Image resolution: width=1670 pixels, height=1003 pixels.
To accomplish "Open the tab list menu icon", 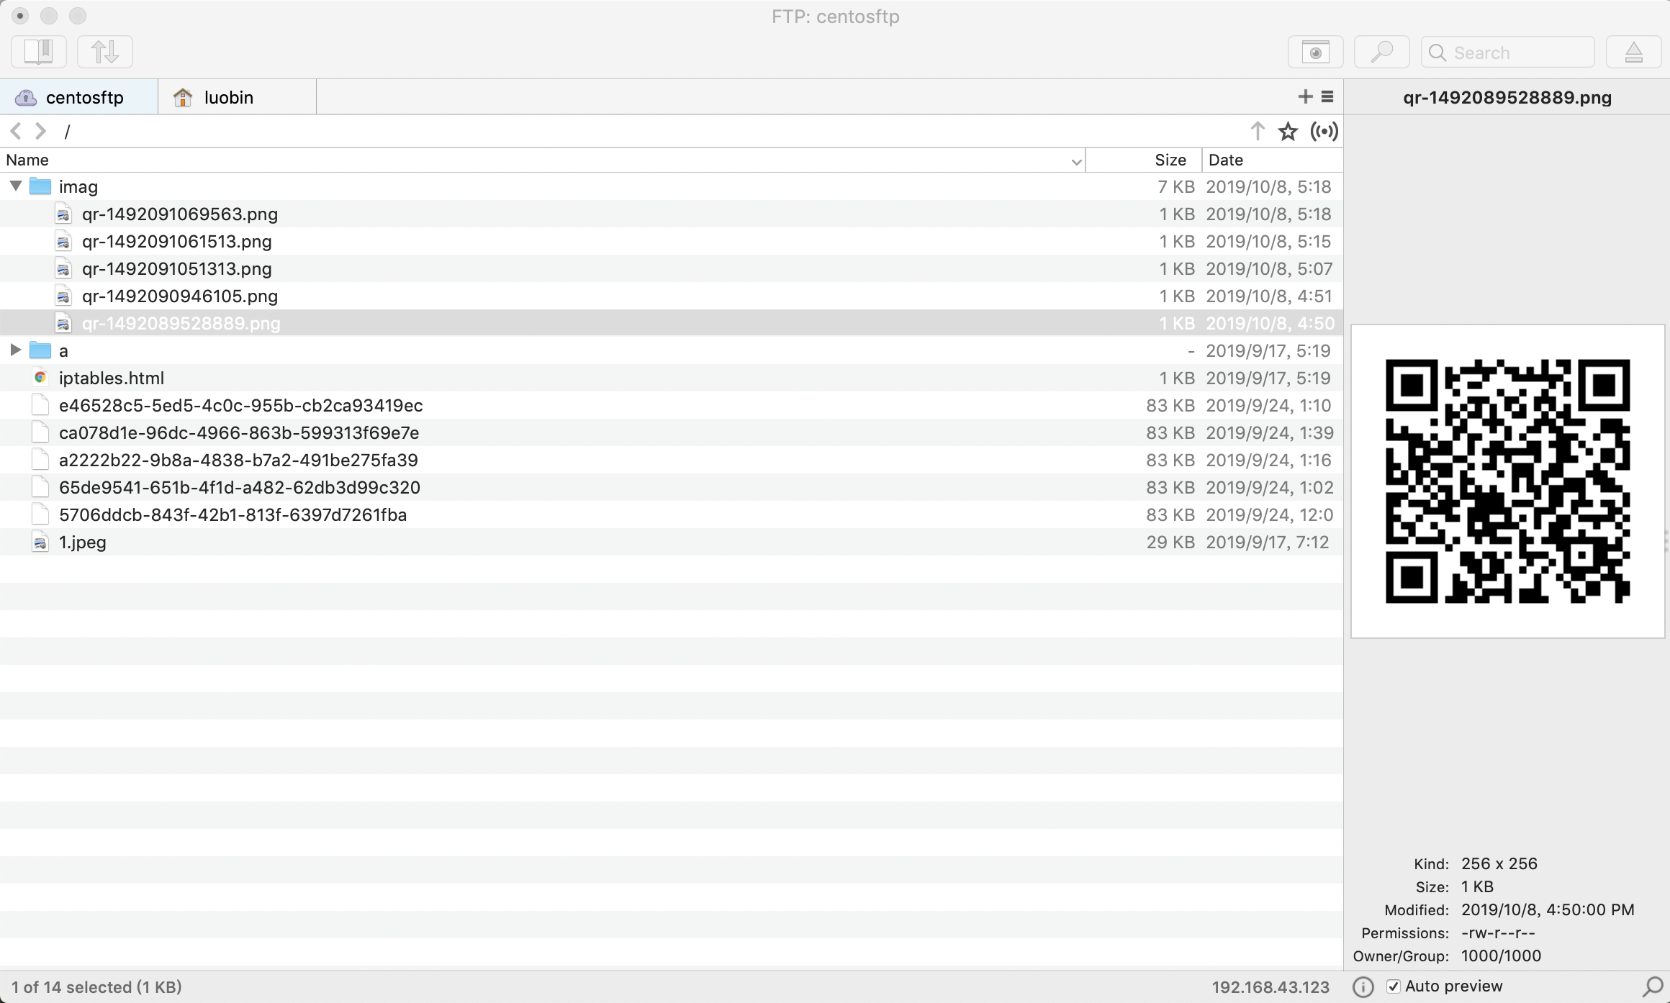I will (x=1328, y=96).
